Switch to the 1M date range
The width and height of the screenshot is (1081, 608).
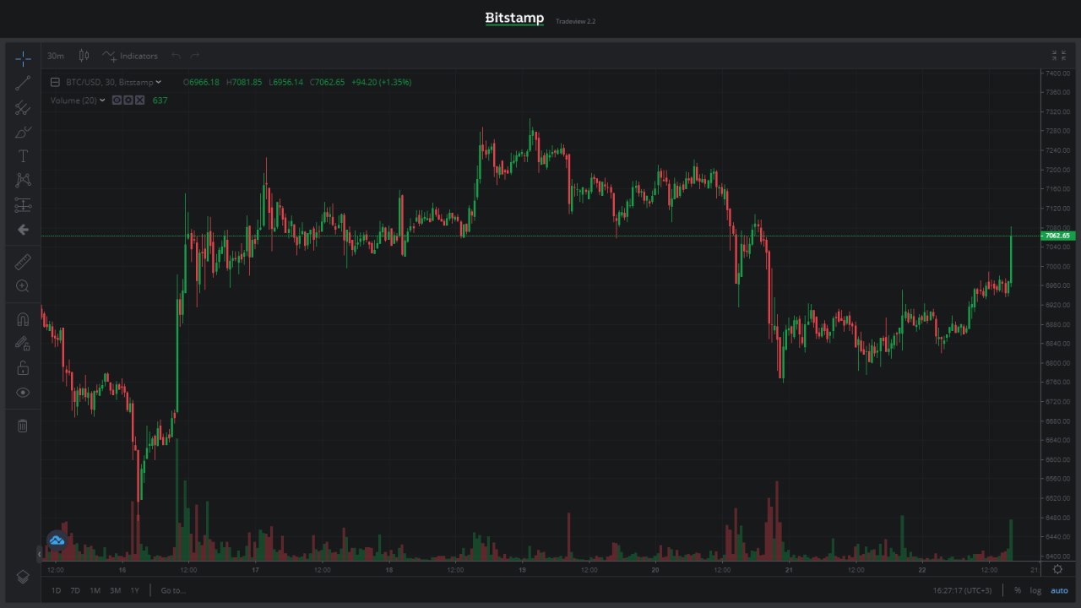click(95, 590)
